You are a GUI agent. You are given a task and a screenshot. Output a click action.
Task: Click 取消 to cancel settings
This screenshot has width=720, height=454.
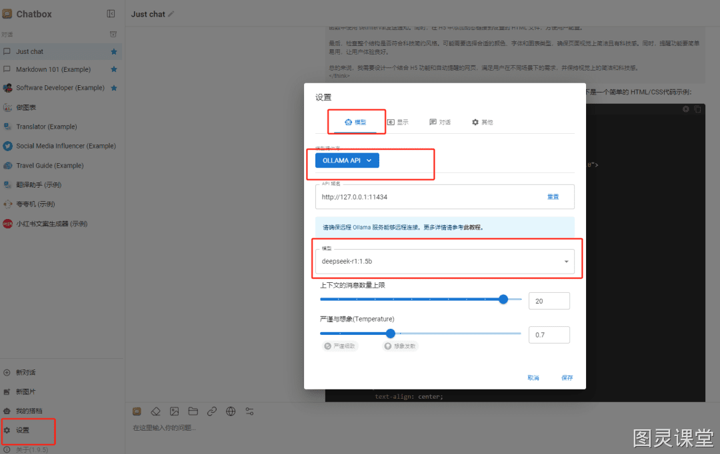tap(533, 378)
